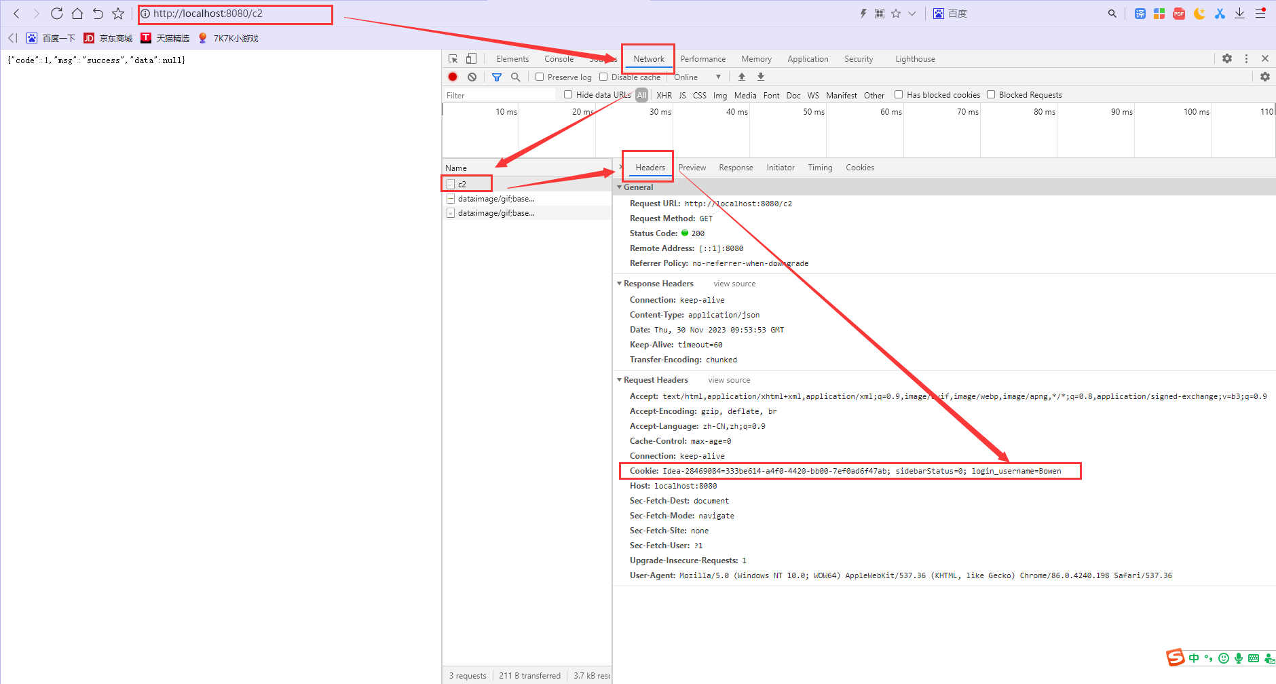
Task: Check Blocked Requests
Action: (x=991, y=95)
